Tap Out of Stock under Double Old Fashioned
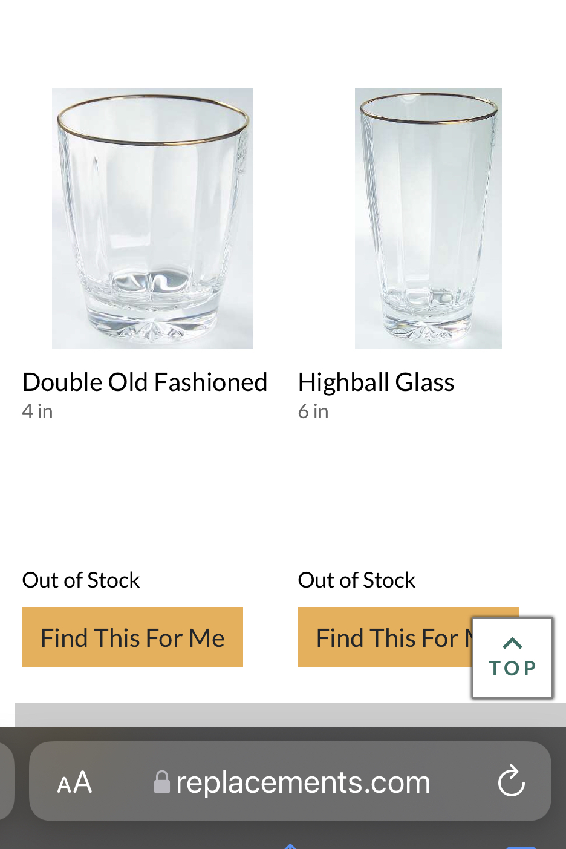The height and width of the screenshot is (849, 566). click(x=81, y=580)
